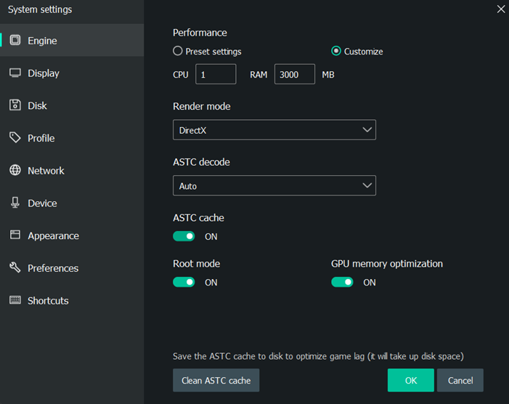This screenshot has width=509, height=404.
Task: Click the Device microphone icon
Action: [x=15, y=203]
